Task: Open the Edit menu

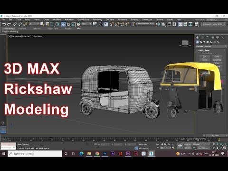Action: (x=10, y=19)
